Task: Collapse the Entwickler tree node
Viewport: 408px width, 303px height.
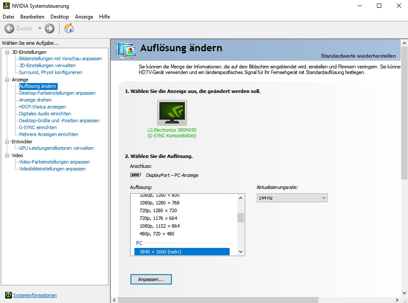Action: point(7,142)
